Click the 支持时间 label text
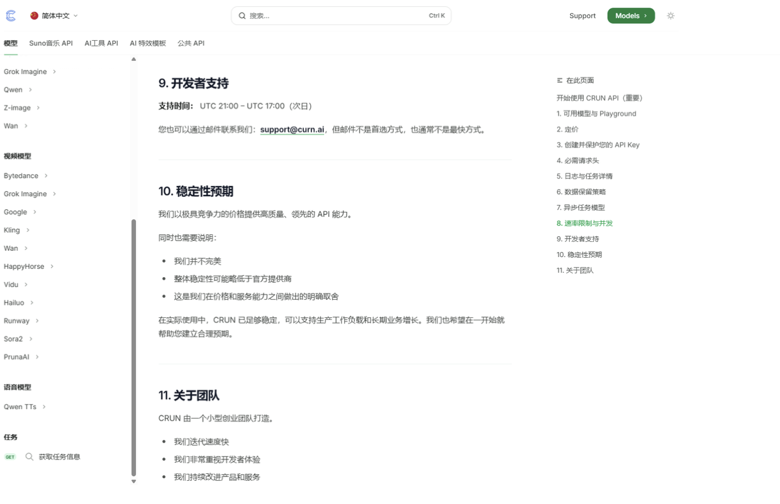Viewport: 780px width, 504px height. (x=176, y=106)
